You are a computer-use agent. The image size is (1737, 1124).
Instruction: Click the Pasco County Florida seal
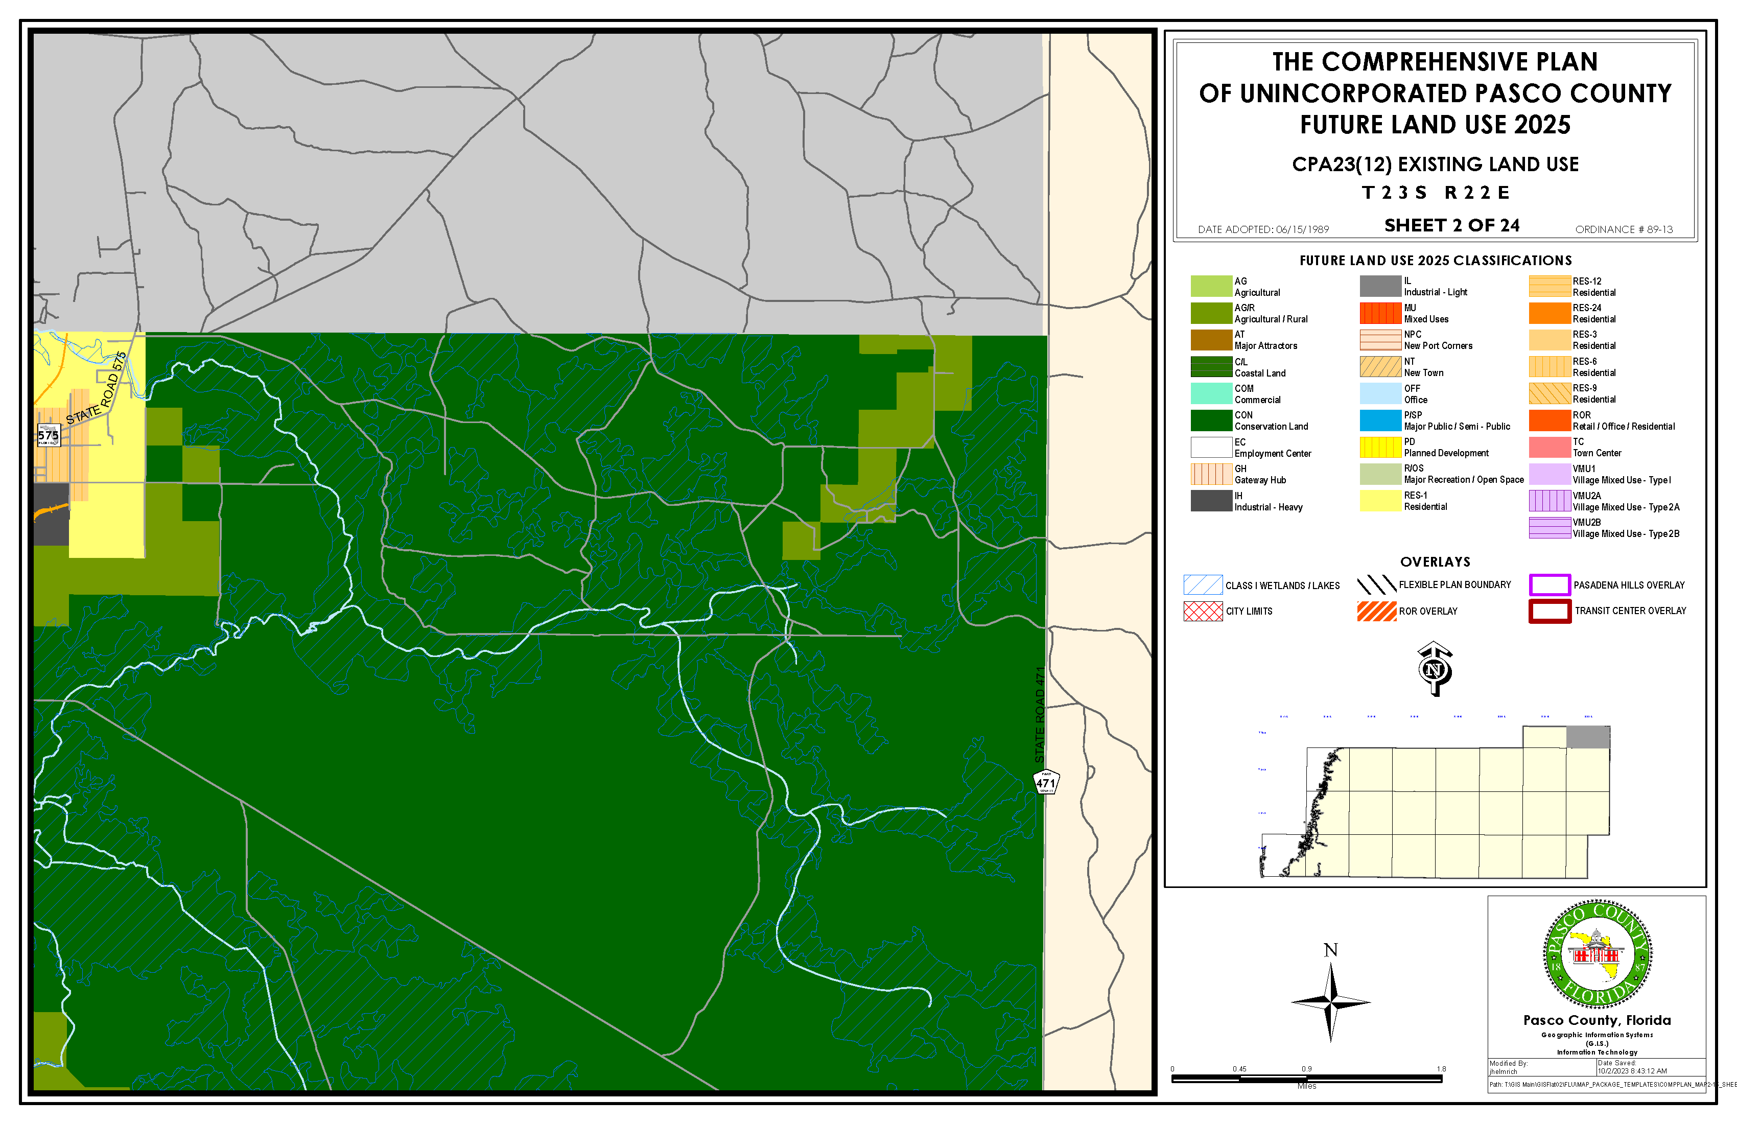[1598, 955]
